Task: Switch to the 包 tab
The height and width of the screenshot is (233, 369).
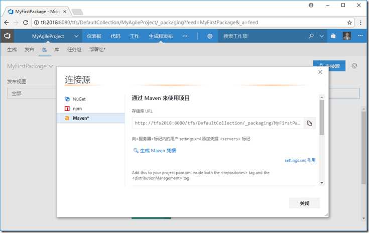Action: click(45, 49)
